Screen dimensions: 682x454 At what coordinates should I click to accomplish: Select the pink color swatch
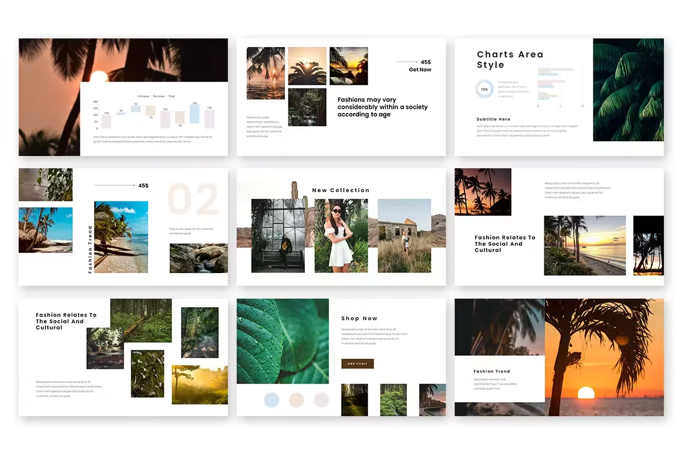tap(321, 400)
